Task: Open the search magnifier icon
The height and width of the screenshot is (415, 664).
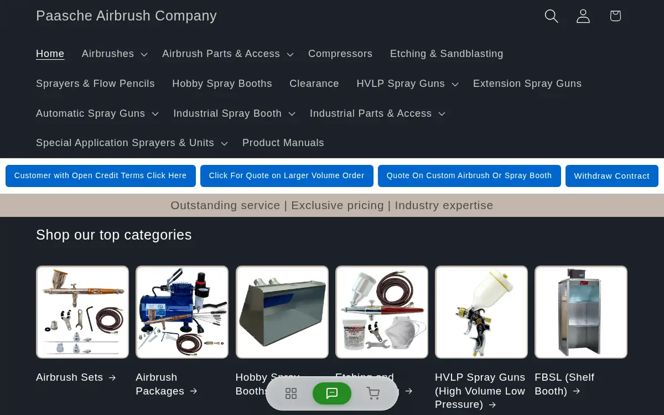Action: tap(551, 16)
